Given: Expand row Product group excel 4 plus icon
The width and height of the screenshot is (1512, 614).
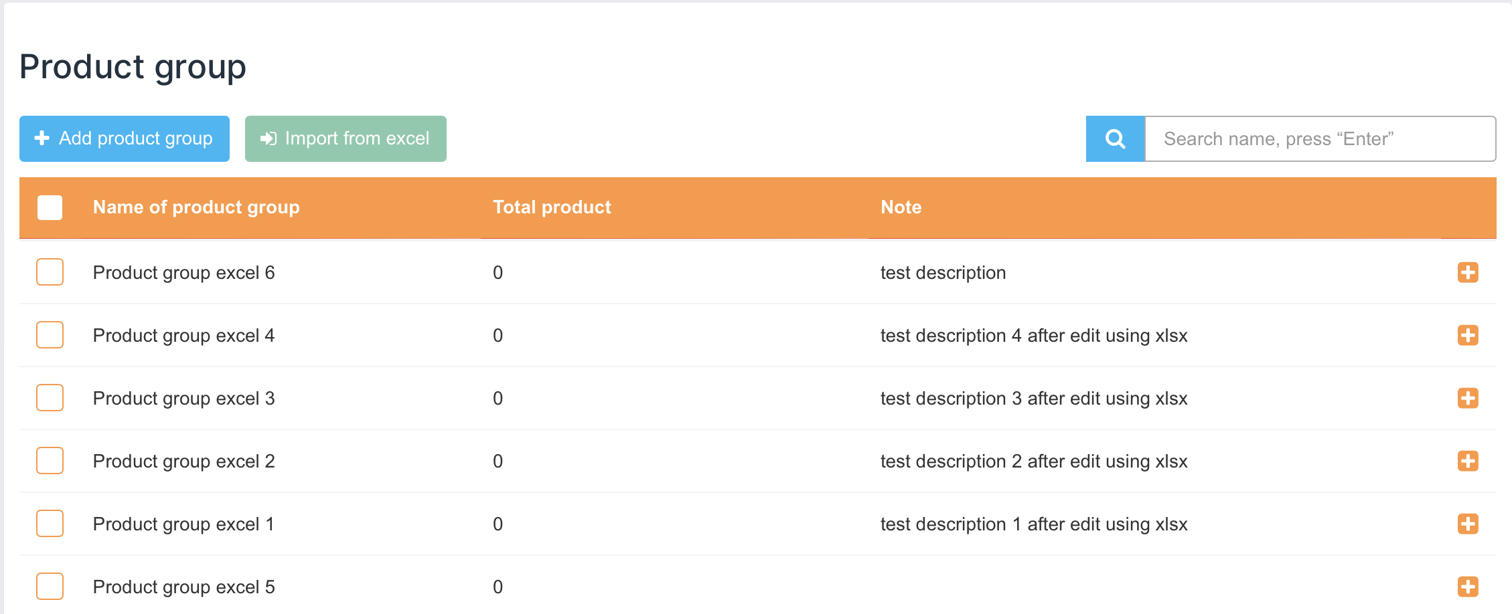Looking at the screenshot, I should coord(1468,335).
